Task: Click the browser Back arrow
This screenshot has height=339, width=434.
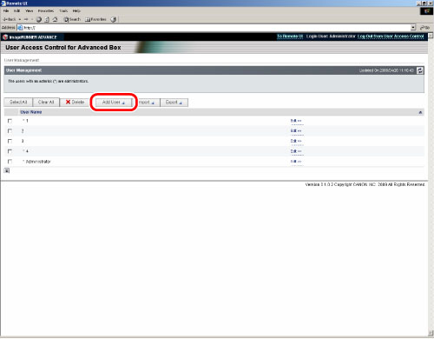Action: click(x=10, y=19)
